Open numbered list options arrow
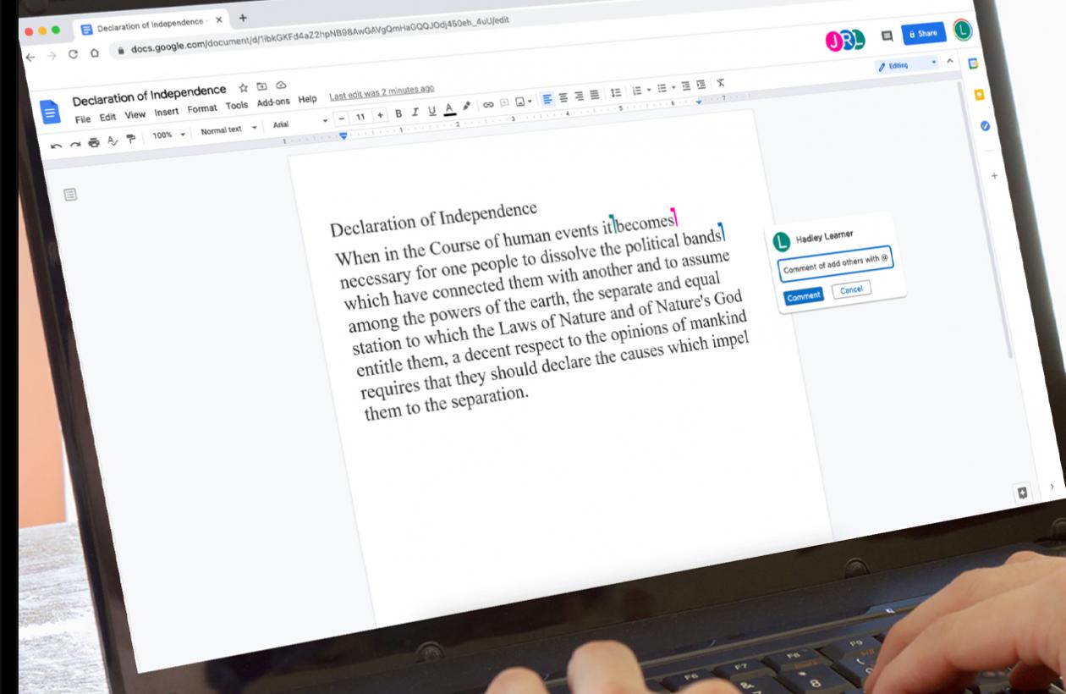Viewport: 1066px width, 694px height. click(x=648, y=90)
